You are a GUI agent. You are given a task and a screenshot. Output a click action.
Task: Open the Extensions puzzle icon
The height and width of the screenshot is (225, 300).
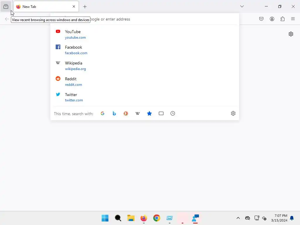coord(283,19)
